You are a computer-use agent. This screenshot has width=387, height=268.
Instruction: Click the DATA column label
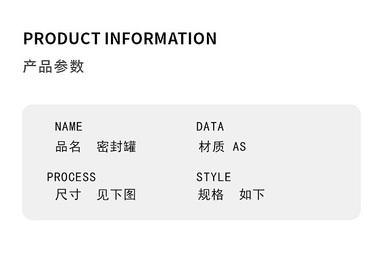pyautogui.click(x=210, y=127)
